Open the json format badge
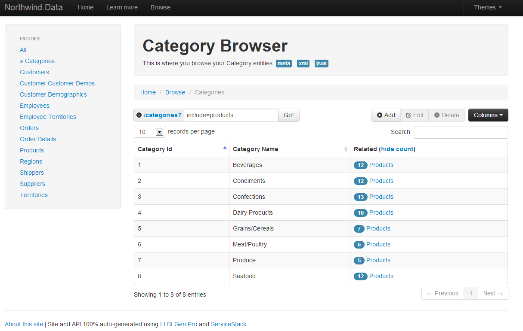 tap(321, 64)
